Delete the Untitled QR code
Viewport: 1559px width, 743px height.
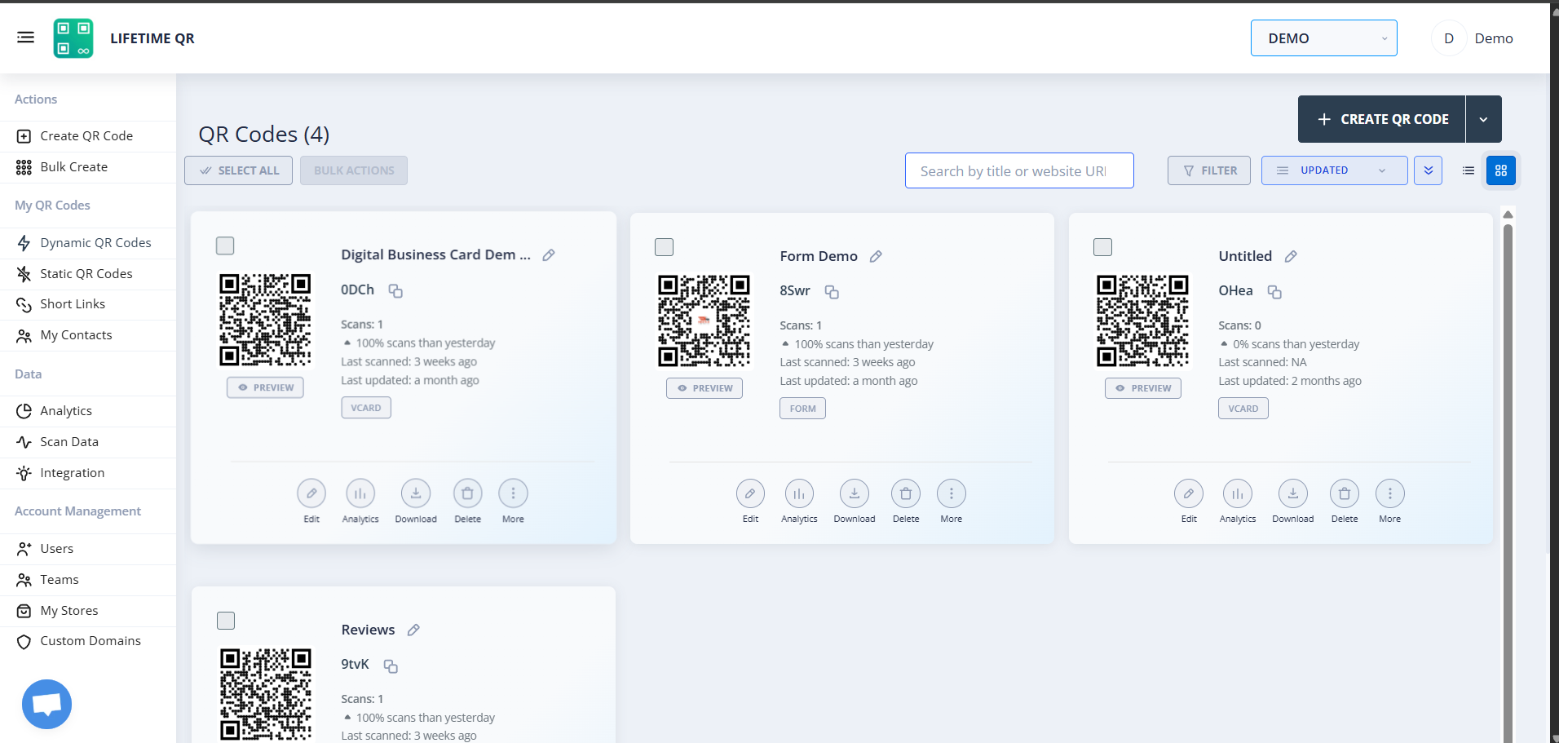click(x=1345, y=493)
